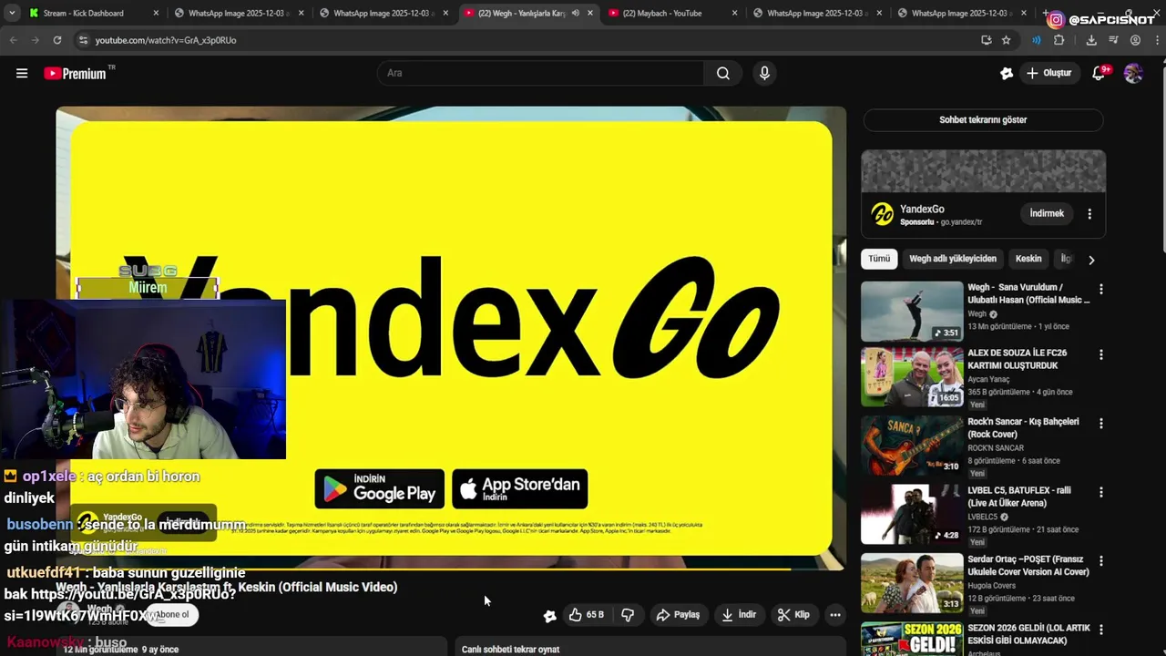
Task: Close the Stream - Kick Dashboard tab
Action: (156, 13)
